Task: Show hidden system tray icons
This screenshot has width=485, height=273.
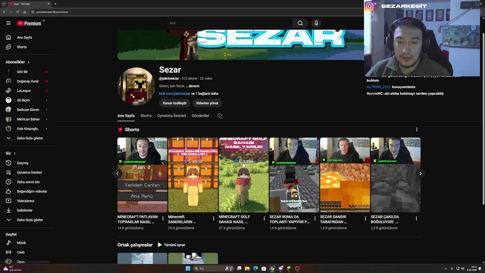Action: pos(446,268)
